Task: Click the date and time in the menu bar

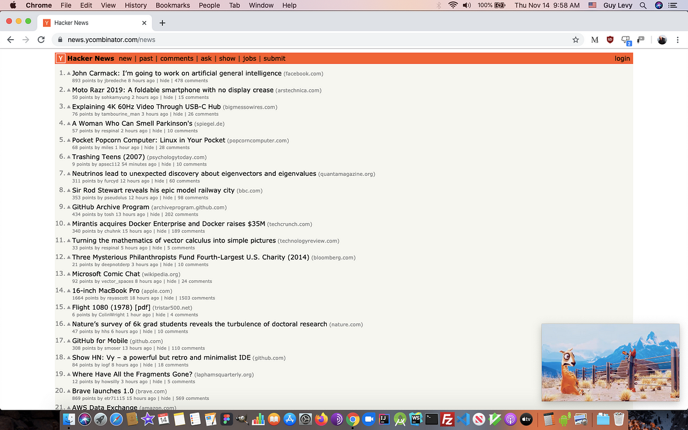Action: 547,5
